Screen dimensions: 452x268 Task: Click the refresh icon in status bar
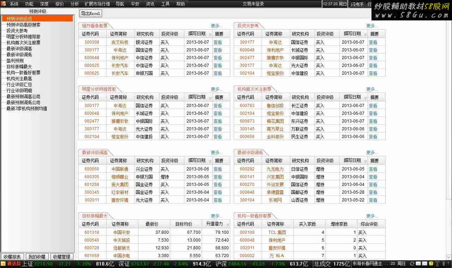pos(412,263)
